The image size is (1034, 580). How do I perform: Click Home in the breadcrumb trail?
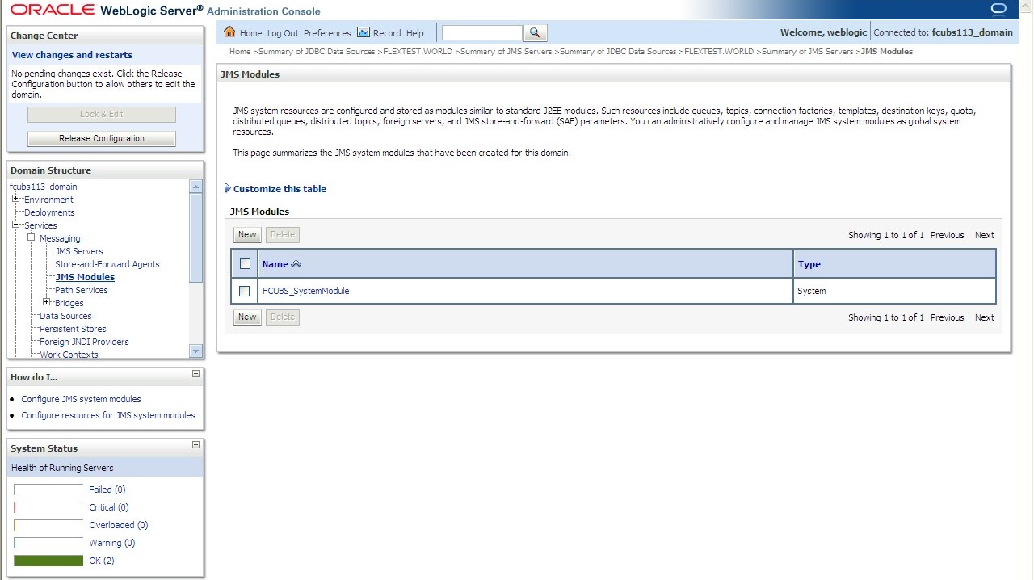tap(240, 52)
